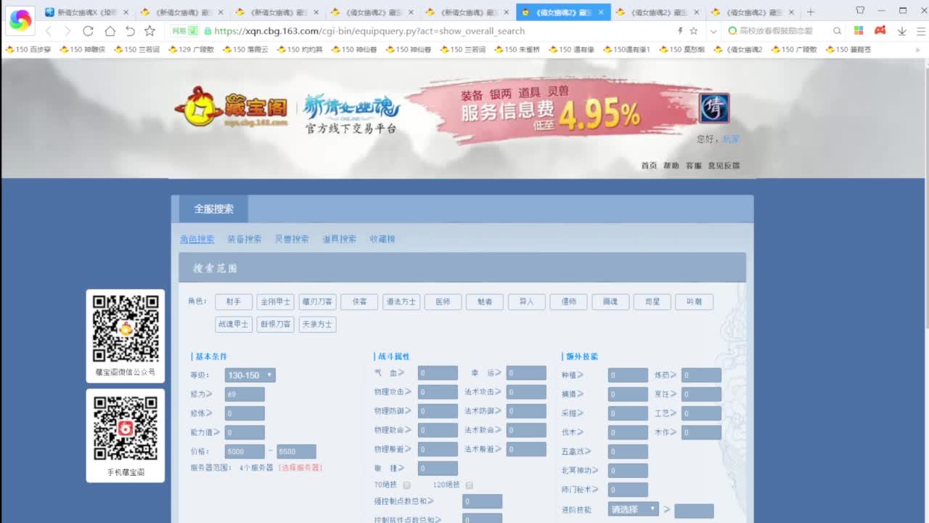This screenshot has height=523, width=929.
Task: Open the colorful grid apps icon in toolbar
Action: pyautogui.click(x=859, y=31)
